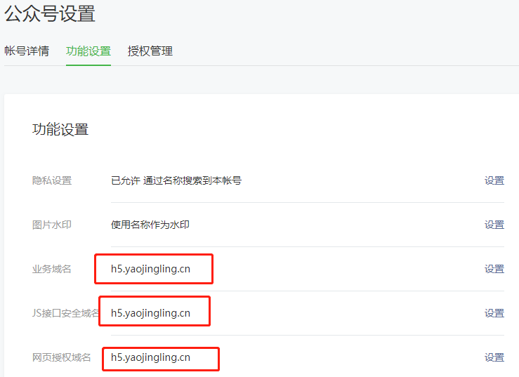Open the 授权管理 tab

[150, 51]
